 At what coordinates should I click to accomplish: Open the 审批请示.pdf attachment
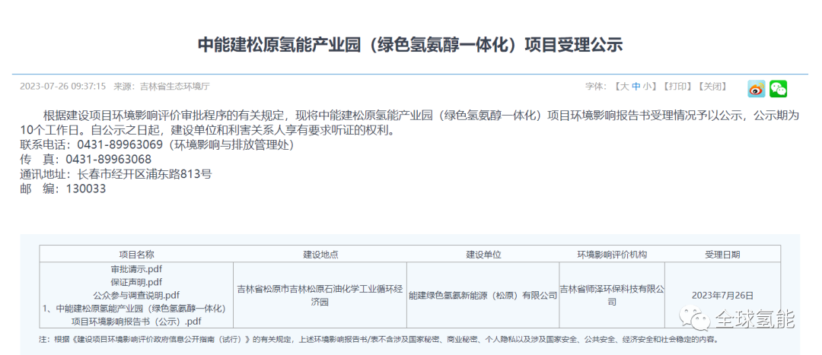tap(136, 270)
